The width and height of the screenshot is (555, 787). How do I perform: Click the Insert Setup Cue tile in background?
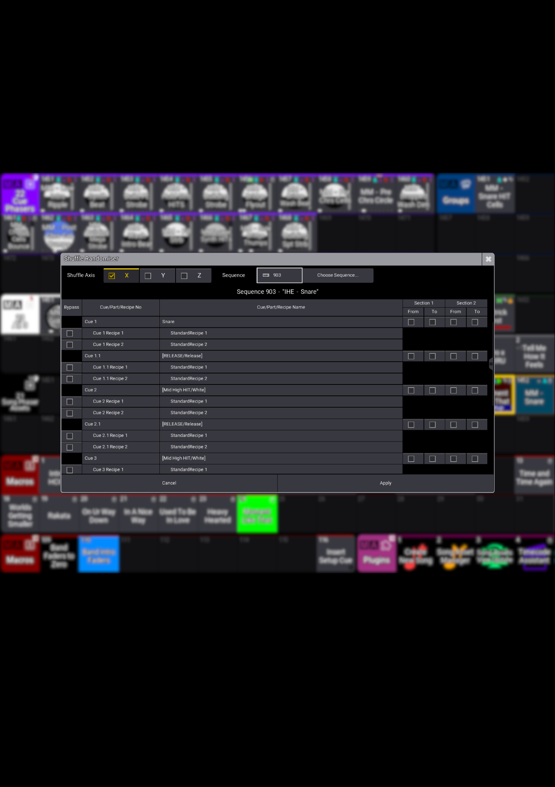click(x=336, y=554)
